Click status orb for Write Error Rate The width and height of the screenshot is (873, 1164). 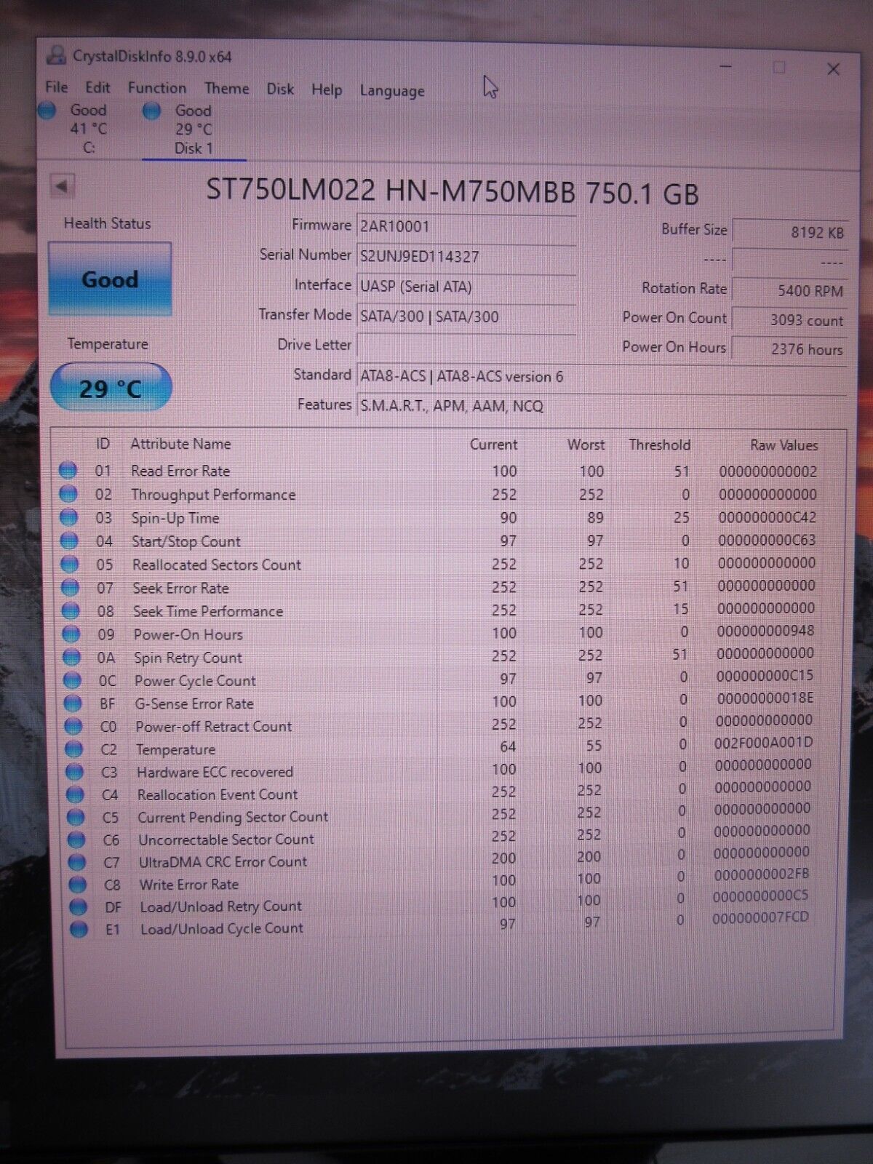pos(77,885)
